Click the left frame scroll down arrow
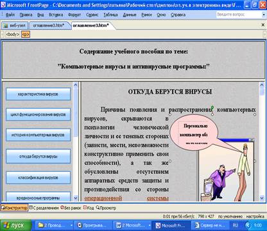The width and height of the screenshot is (267, 231). (75, 198)
